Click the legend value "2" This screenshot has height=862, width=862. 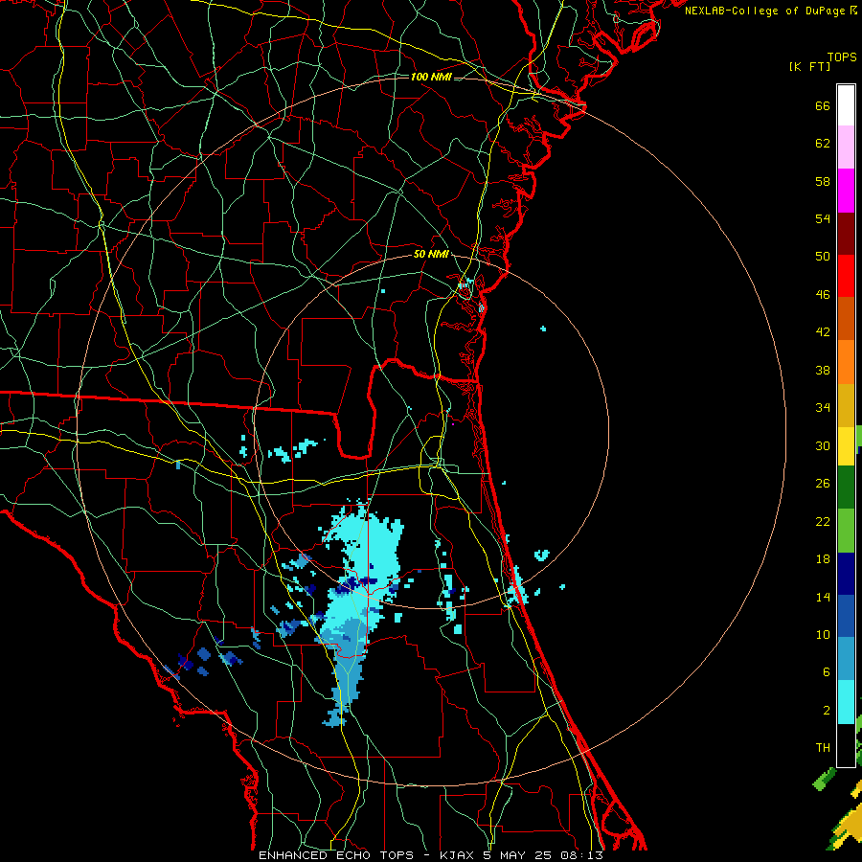point(827,711)
